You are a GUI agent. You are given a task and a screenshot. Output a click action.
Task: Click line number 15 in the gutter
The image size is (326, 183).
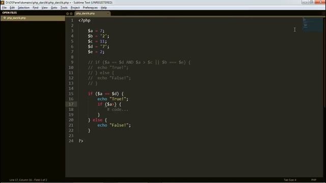point(71,94)
